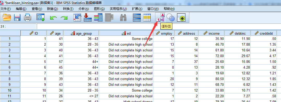Recall recently used dialogs icon

(x=40, y=17)
